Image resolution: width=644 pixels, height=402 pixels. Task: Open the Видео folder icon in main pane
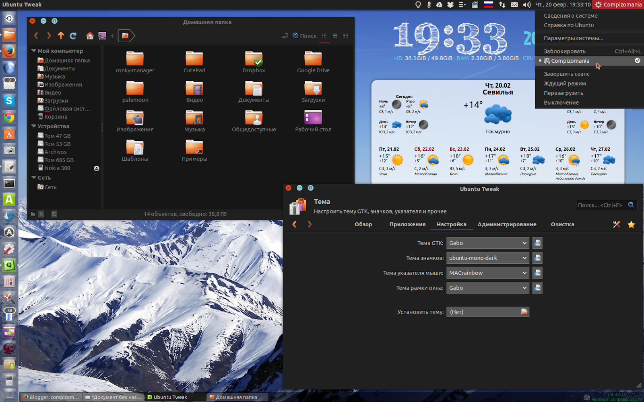pyautogui.click(x=194, y=92)
